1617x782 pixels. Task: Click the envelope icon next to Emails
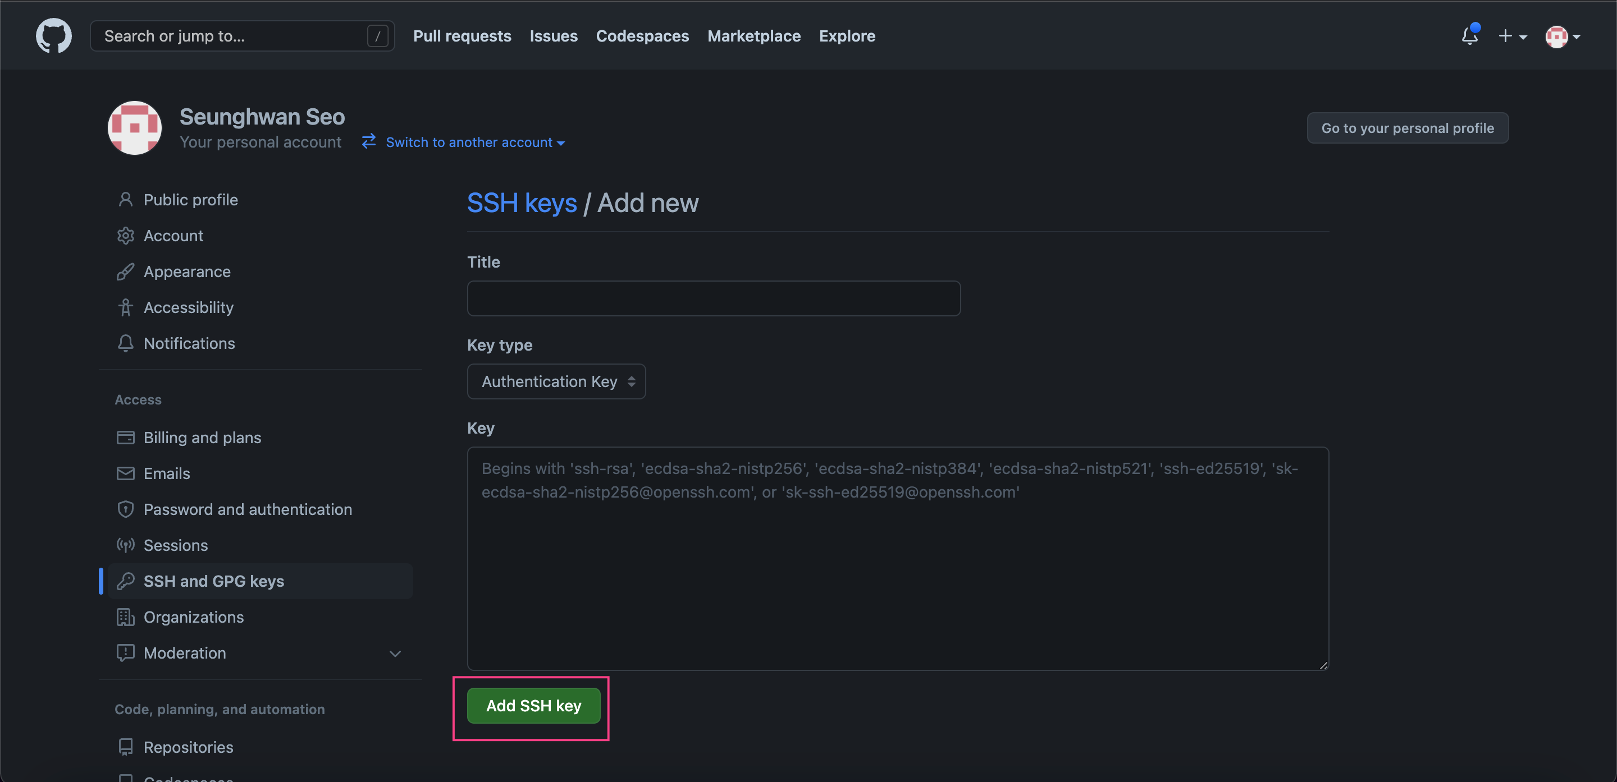click(x=126, y=473)
